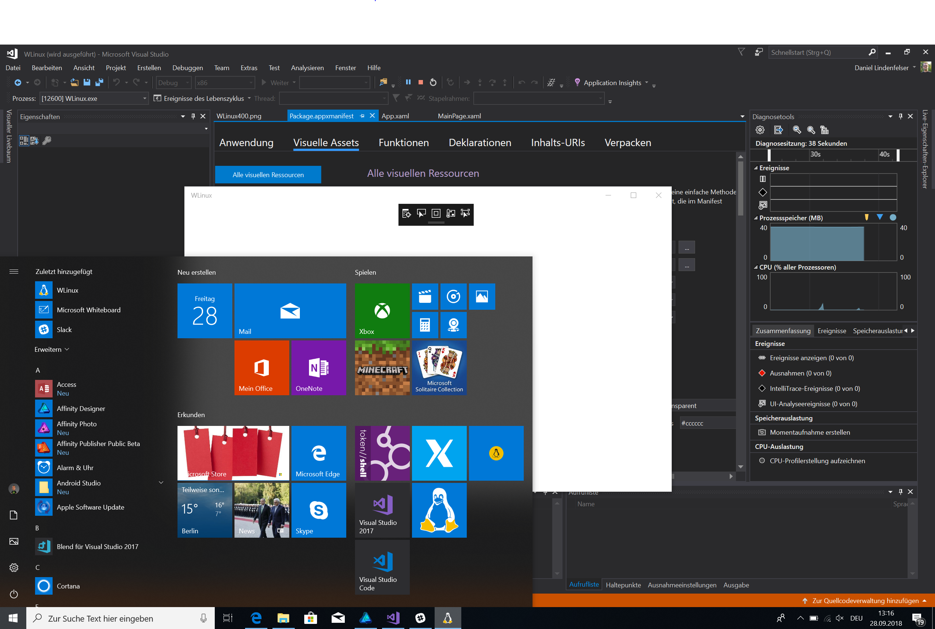This screenshot has width=935, height=629.
Task: Open Diagnosetools settings gear icon
Action: point(760,130)
